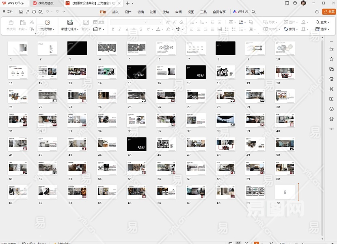Click the orange 分享 Share button

click(x=328, y=12)
